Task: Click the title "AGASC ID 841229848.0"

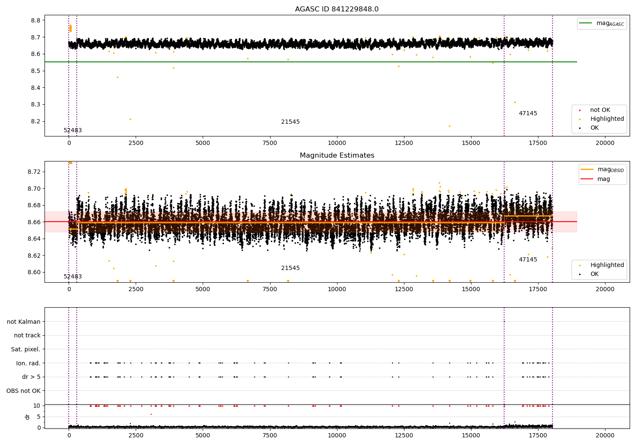Action: point(337,9)
